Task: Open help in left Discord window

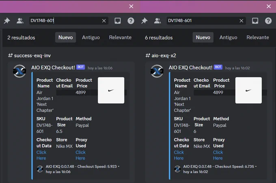Action: pos(131,21)
